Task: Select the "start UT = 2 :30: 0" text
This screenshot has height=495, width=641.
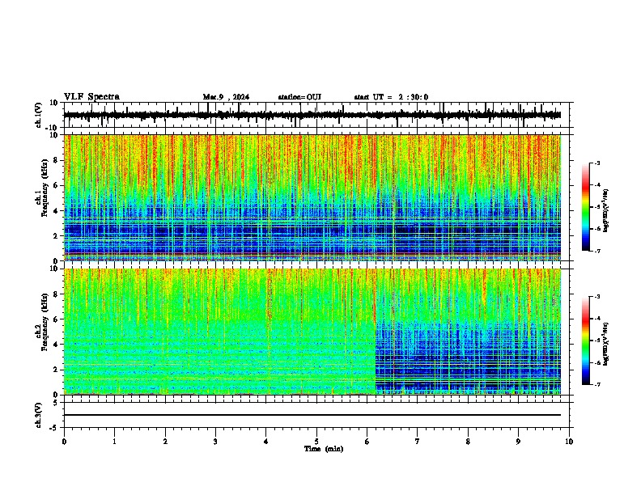Action: 391,97
